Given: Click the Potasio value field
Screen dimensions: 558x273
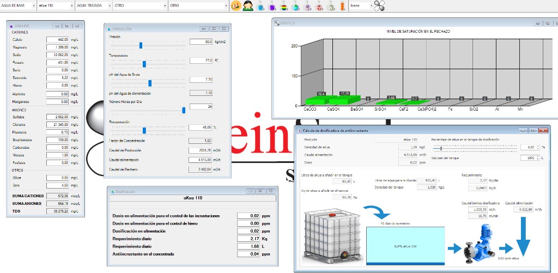Looking at the screenshot, I should [57, 62].
